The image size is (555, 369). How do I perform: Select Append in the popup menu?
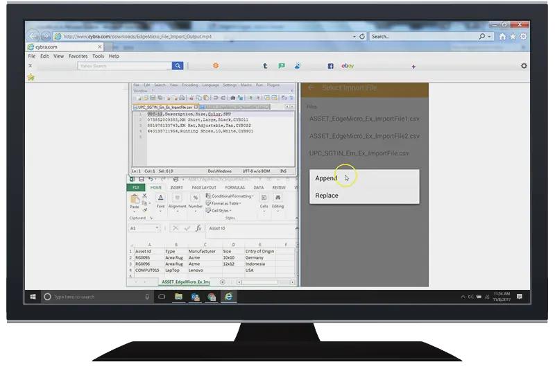(x=326, y=178)
